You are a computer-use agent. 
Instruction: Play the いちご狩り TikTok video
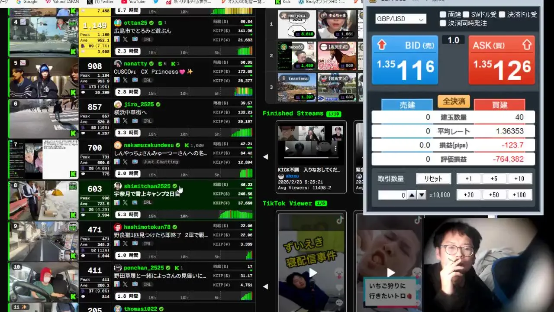[390, 272]
